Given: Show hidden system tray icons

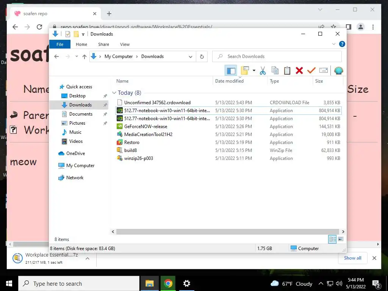Looking at the screenshot, I should (x=321, y=283).
